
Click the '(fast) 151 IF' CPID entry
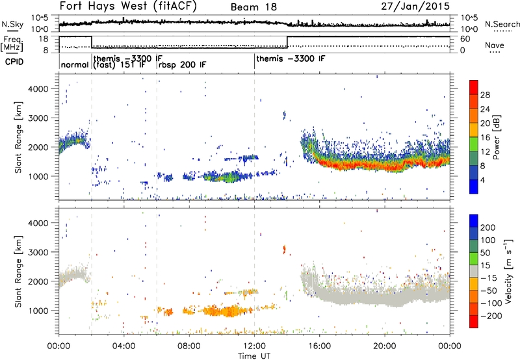pos(119,64)
